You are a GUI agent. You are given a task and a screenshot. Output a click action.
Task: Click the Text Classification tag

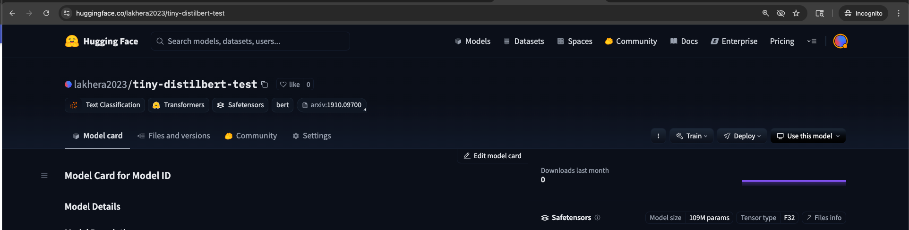coord(105,105)
